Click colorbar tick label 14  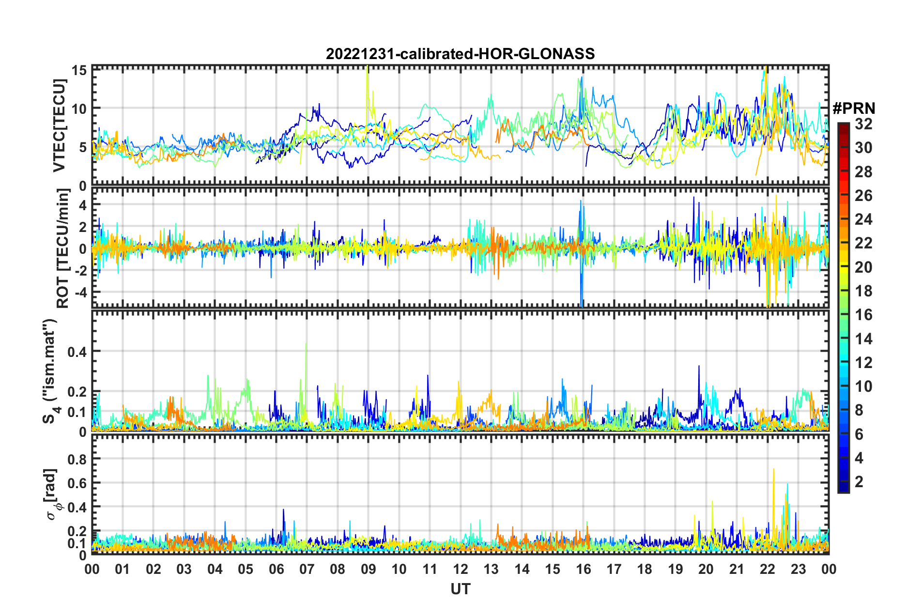[863, 339]
